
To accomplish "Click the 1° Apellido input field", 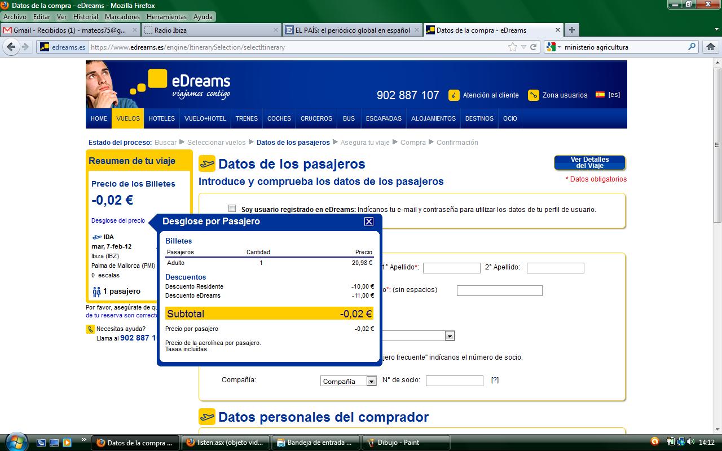I will (452, 268).
